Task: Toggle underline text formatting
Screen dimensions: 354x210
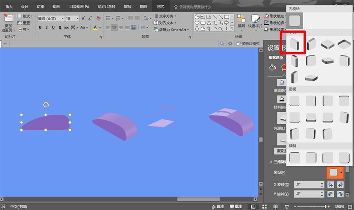Action: click(x=54, y=27)
